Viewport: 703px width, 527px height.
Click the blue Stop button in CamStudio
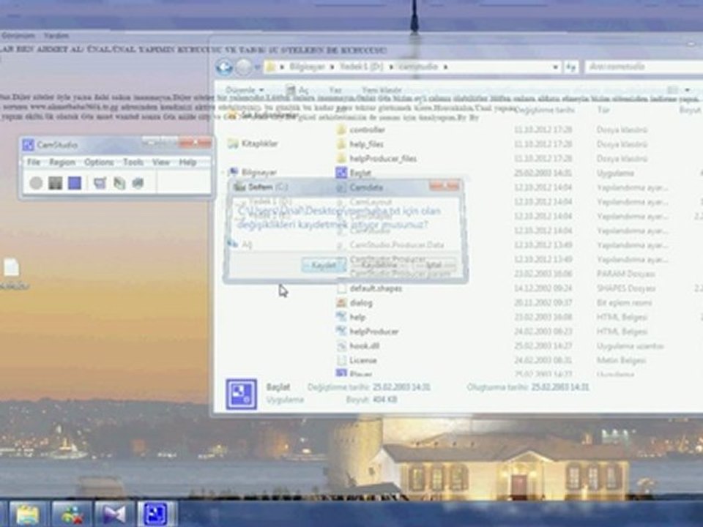(75, 183)
